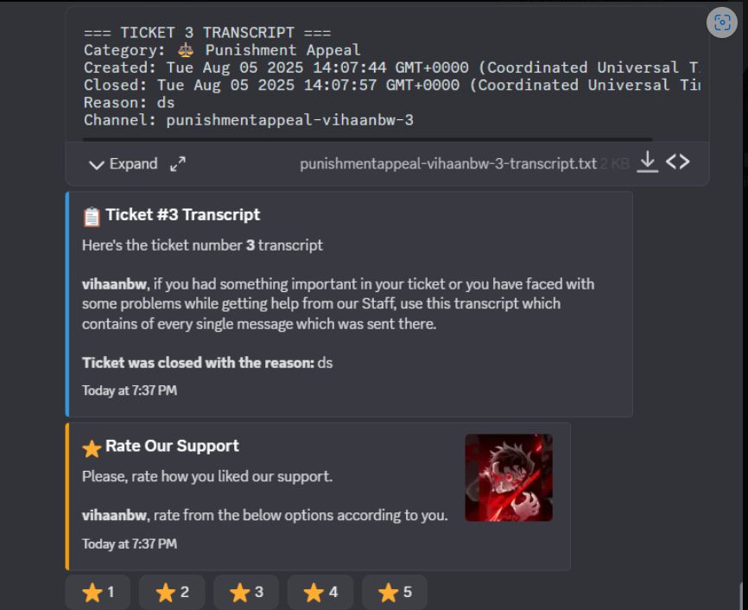Open punishmentappeal-vihaanbw-3-transcript.txt filename link
The width and height of the screenshot is (748, 610).
click(447, 162)
